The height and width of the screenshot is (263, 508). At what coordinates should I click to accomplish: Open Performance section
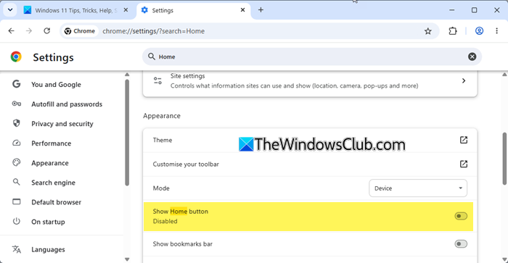[x=52, y=143]
